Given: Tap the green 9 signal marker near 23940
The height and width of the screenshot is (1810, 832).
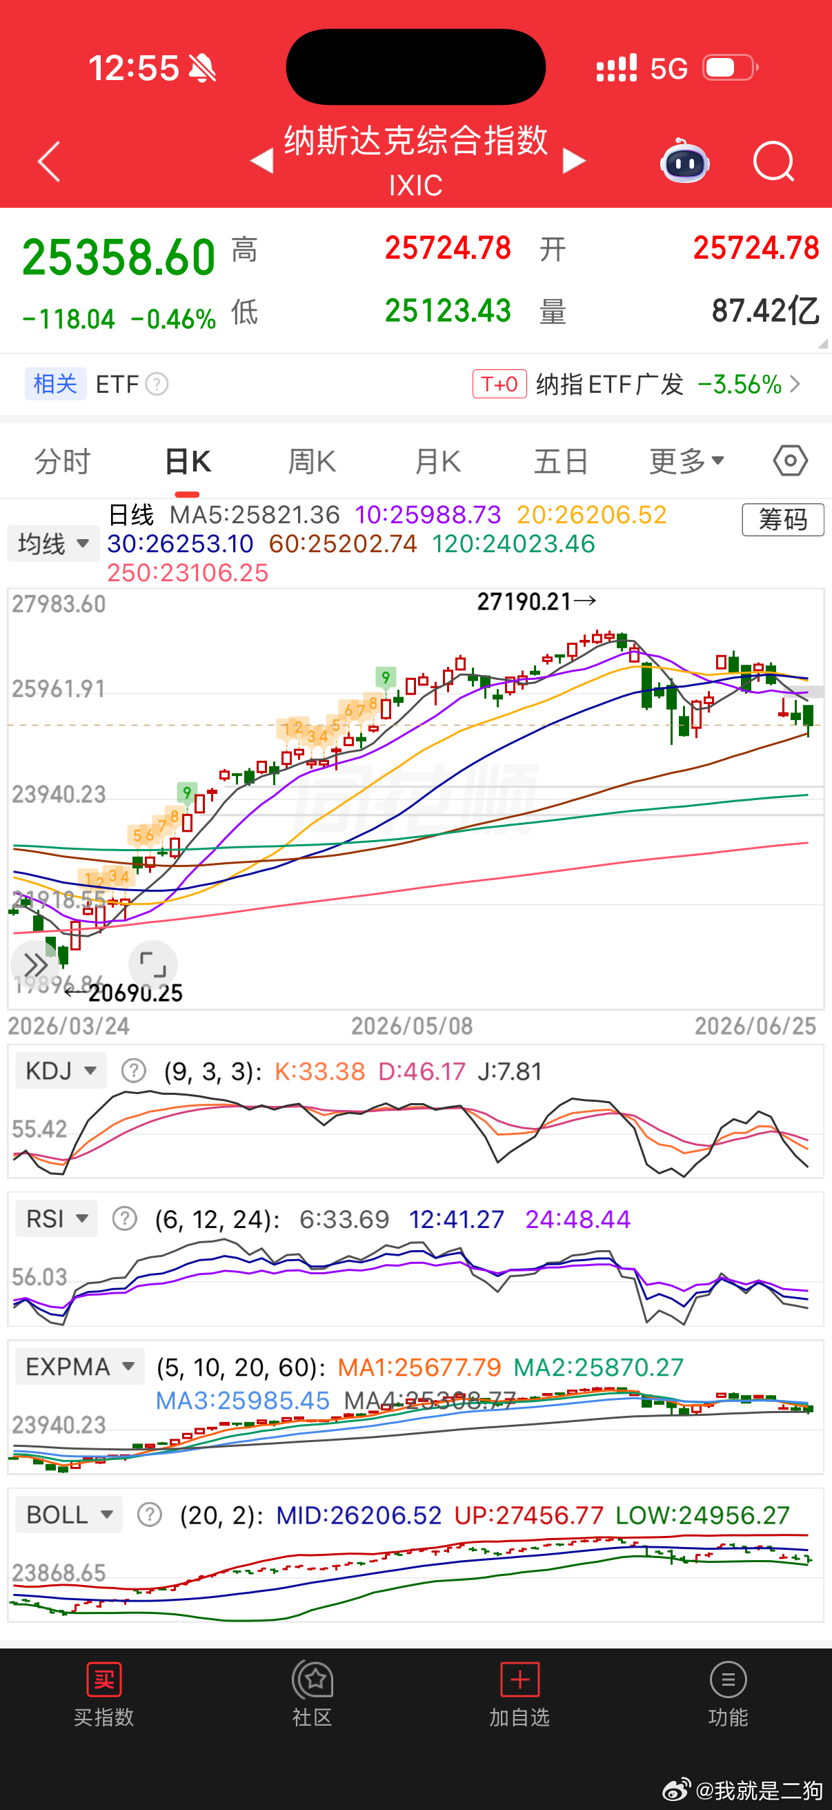Looking at the screenshot, I should (x=187, y=793).
